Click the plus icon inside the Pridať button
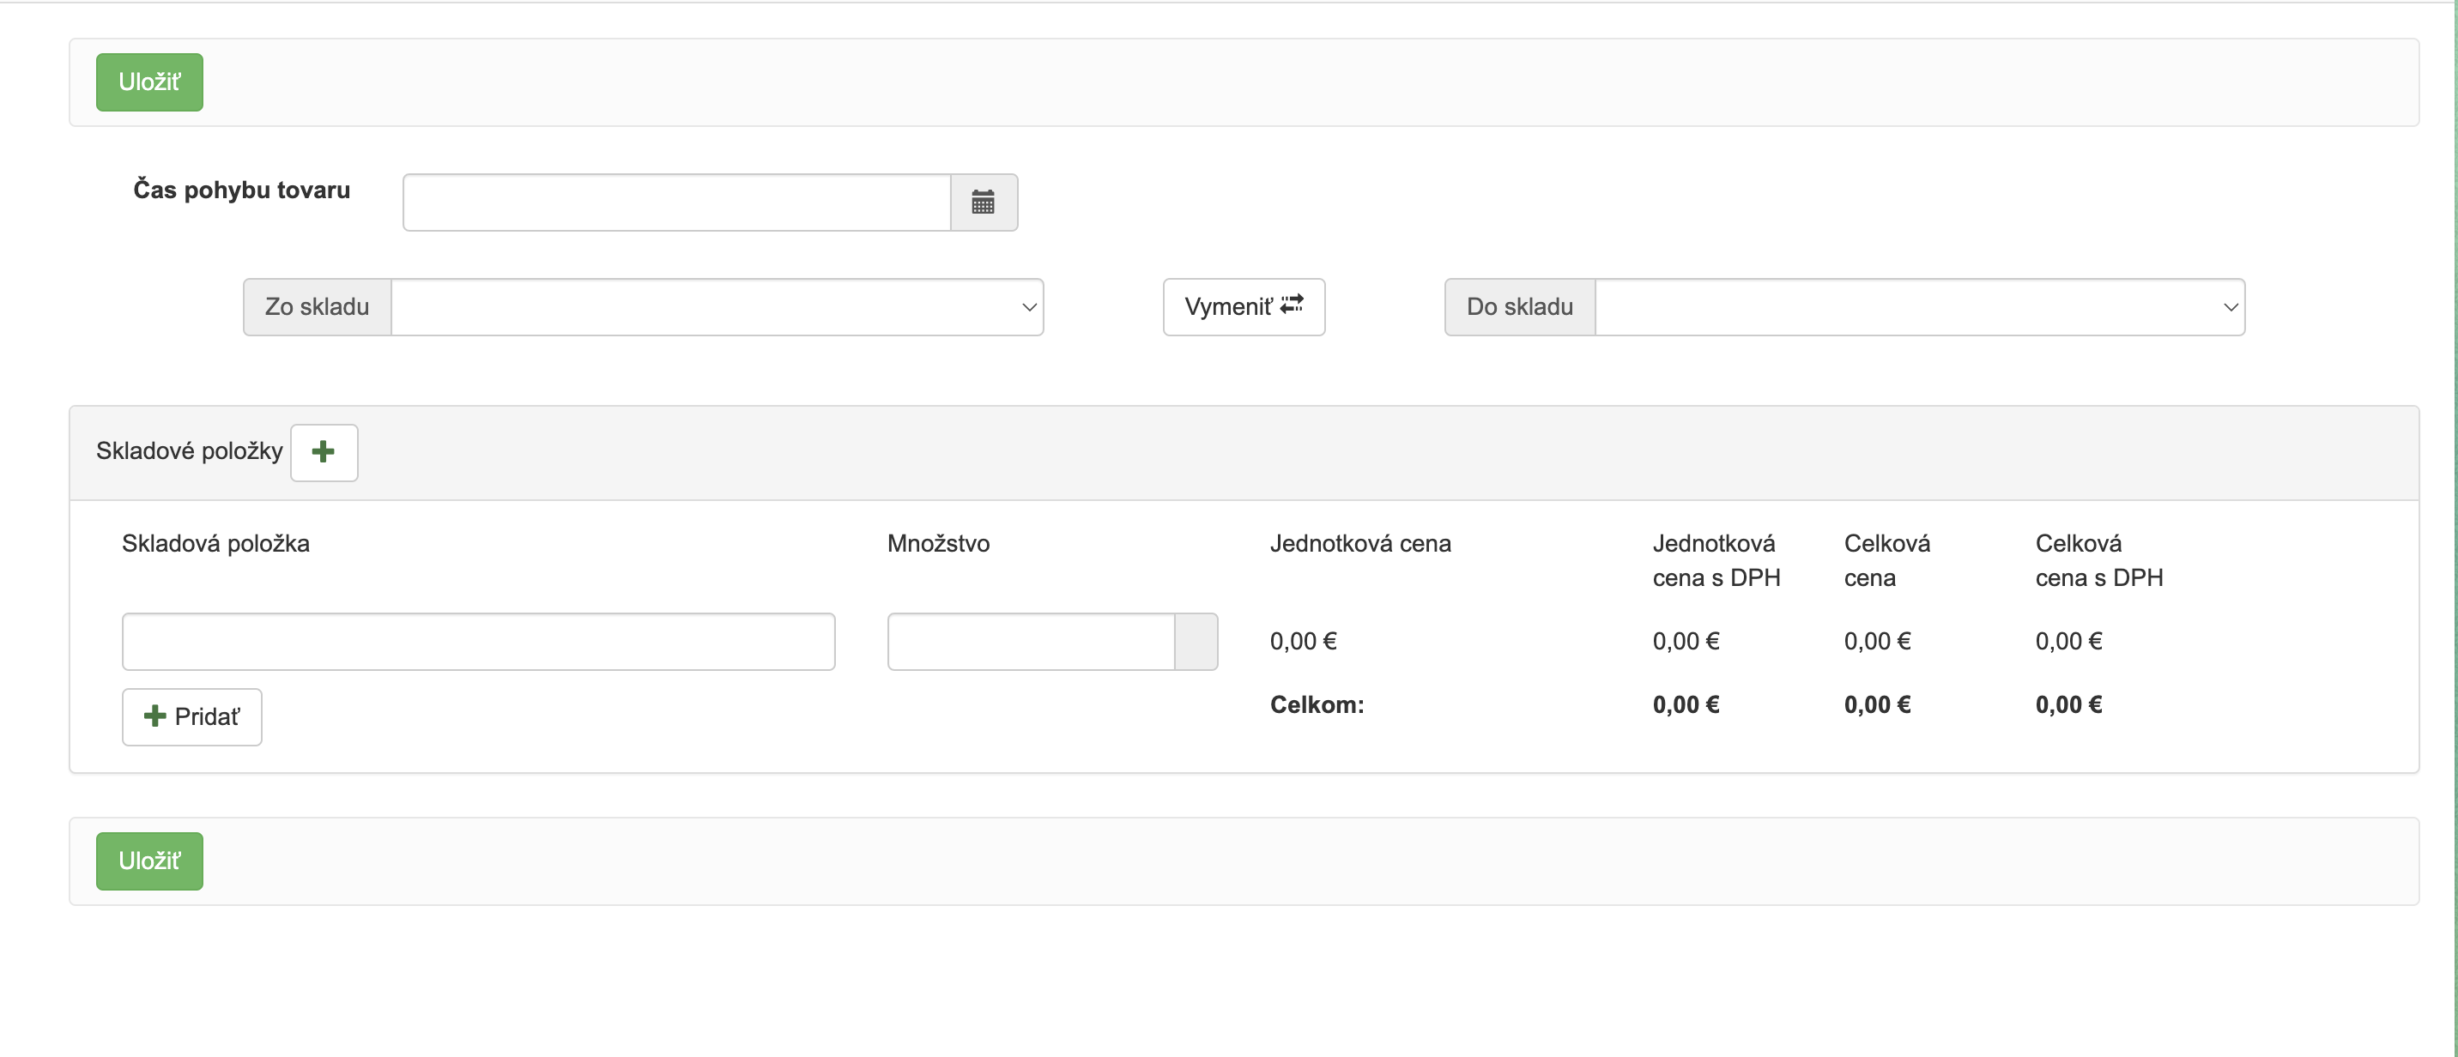2458x1057 pixels. 154,716
